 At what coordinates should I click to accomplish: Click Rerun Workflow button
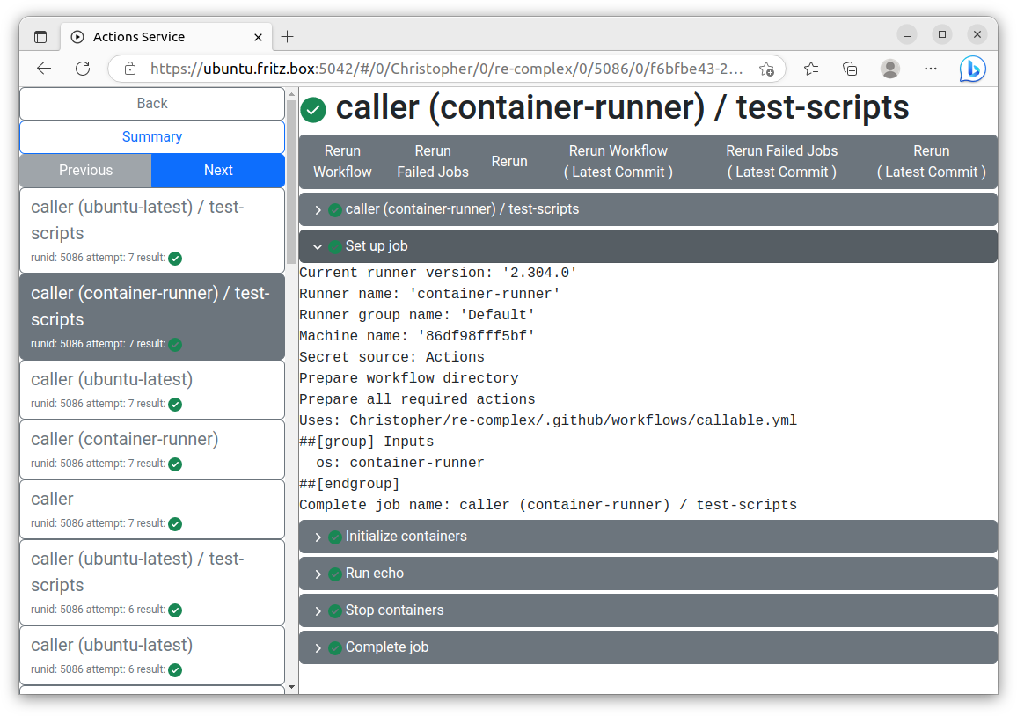click(342, 162)
